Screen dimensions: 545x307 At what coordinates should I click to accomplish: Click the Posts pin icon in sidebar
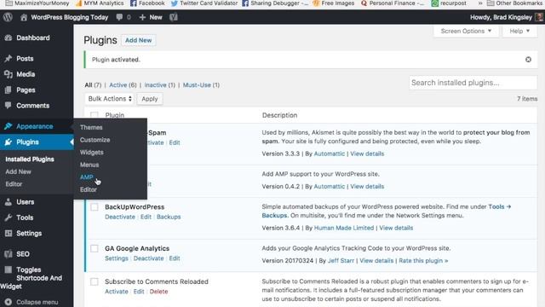pyautogui.click(x=9, y=59)
